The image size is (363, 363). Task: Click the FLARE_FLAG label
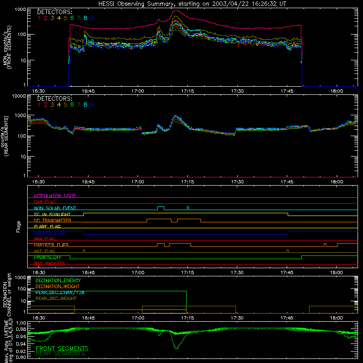click(x=47, y=226)
